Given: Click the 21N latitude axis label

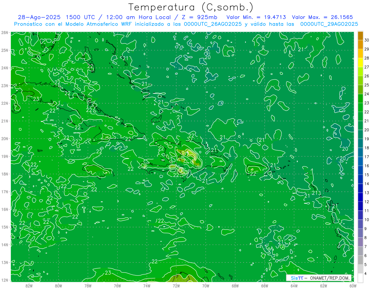Looking at the screenshot, I should click(x=5, y=121).
